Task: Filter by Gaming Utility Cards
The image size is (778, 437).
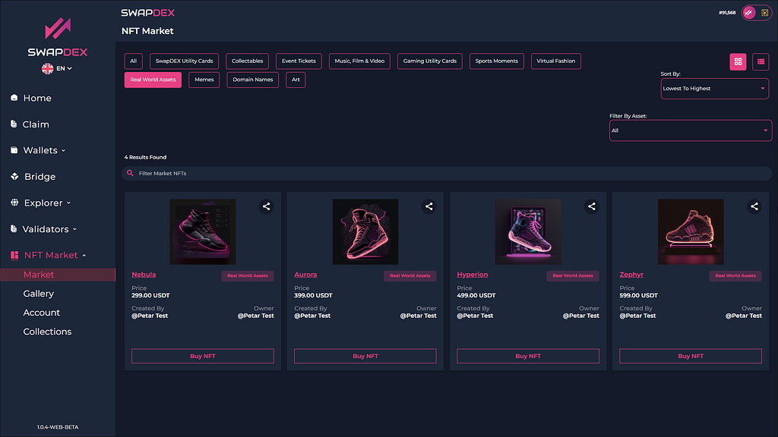Action: (x=430, y=61)
